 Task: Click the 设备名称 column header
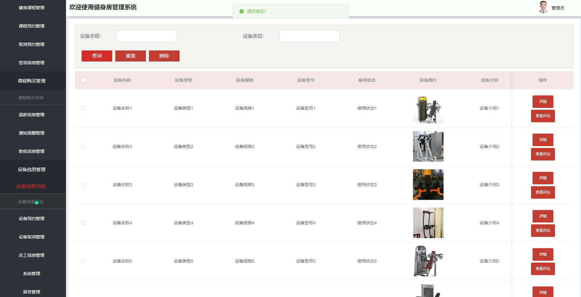point(122,80)
